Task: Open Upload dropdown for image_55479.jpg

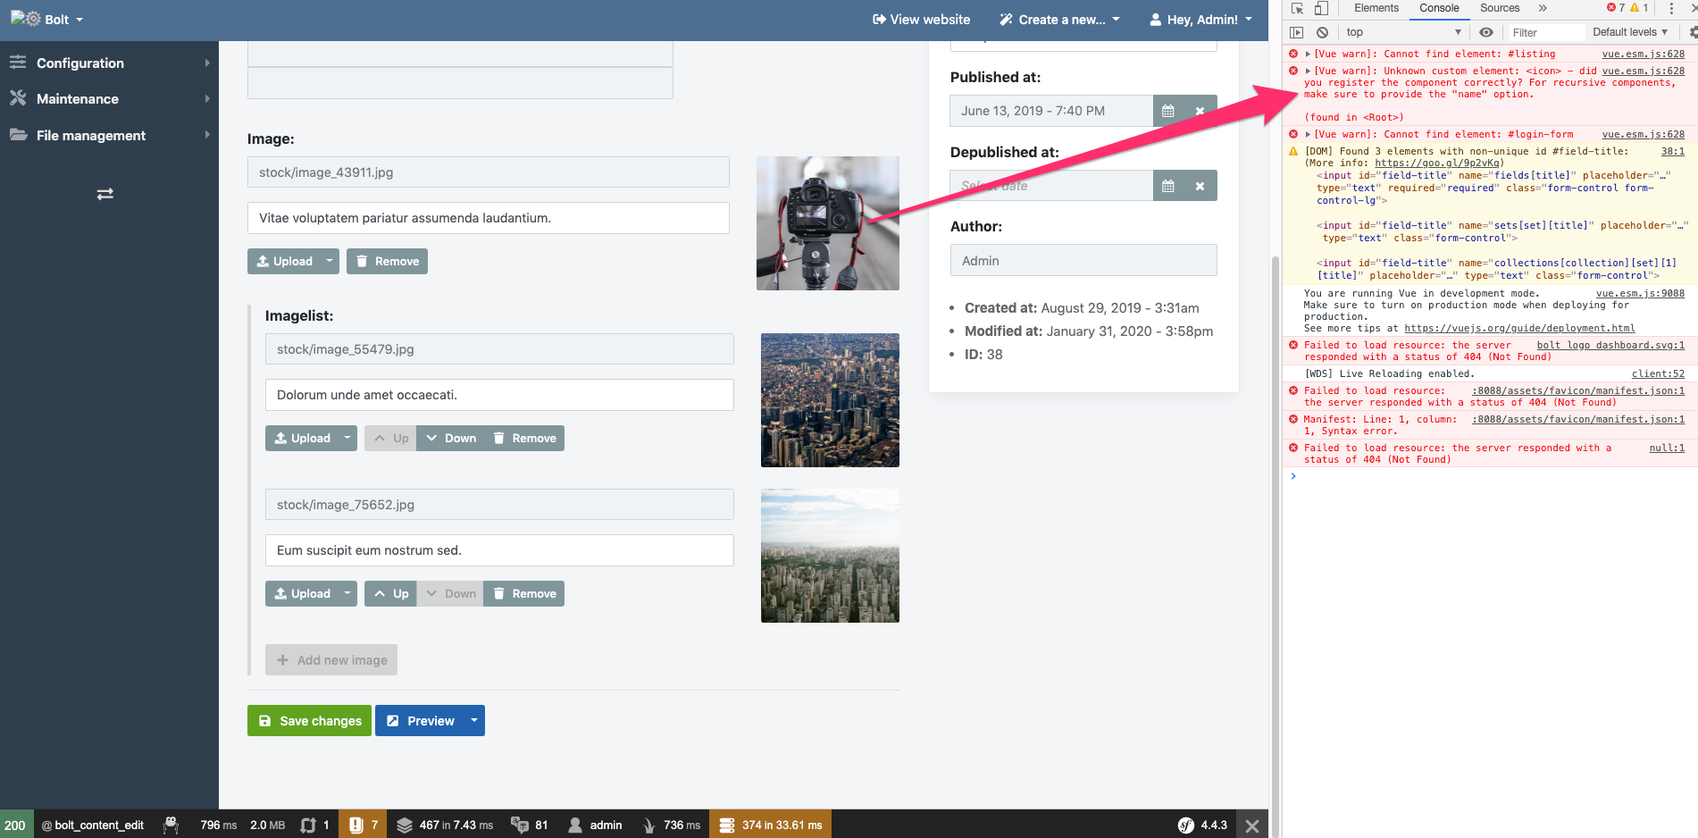Action: (x=347, y=438)
